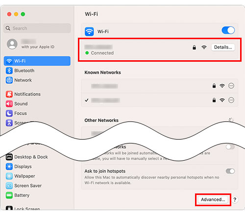The width and height of the screenshot is (245, 215).
Task: Open Desktop & Dock settings
Action: pyautogui.click(x=37, y=157)
